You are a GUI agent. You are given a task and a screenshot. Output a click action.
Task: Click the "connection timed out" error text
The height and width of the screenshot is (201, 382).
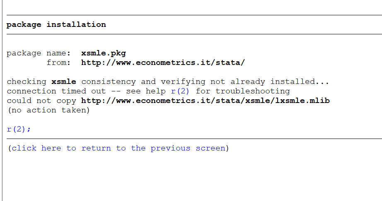[x=56, y=91]
